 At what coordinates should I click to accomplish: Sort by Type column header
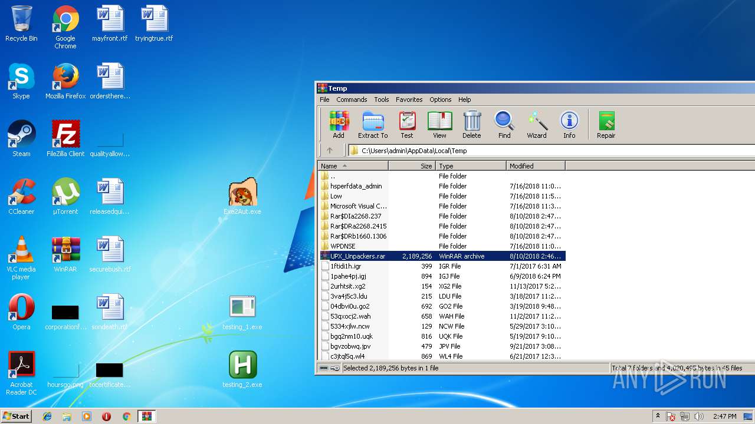[x=471, y=166]
